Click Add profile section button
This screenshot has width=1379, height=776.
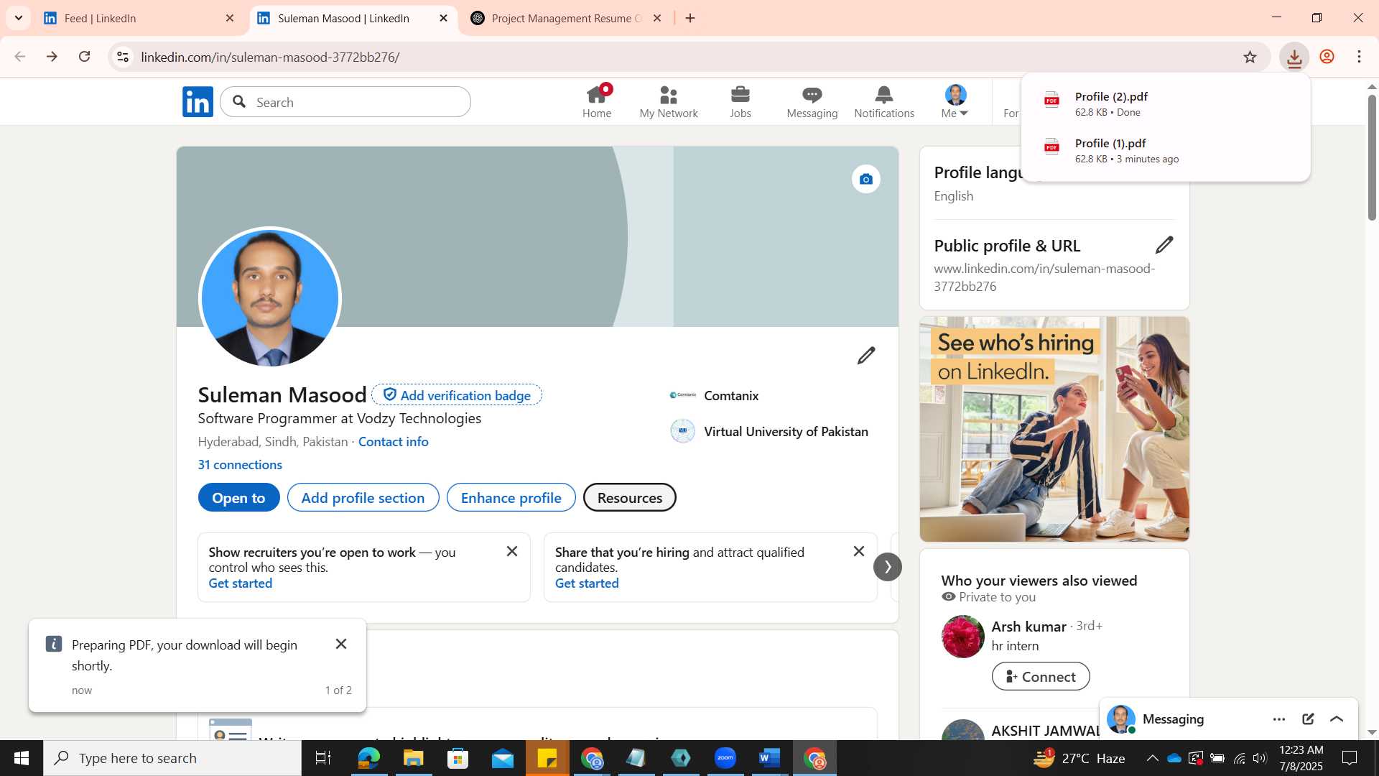click(363, 498)
